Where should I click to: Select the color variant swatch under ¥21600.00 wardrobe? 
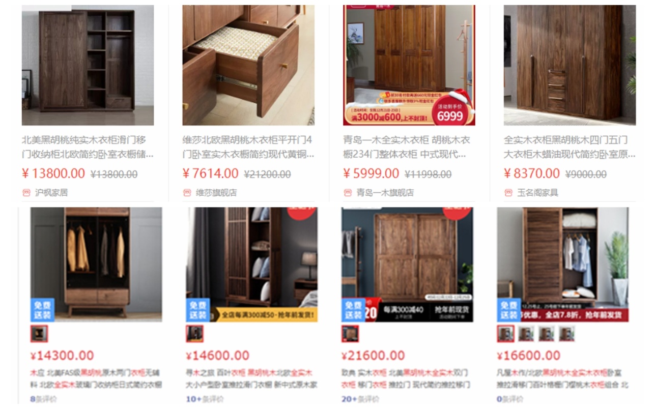(350, 334)
